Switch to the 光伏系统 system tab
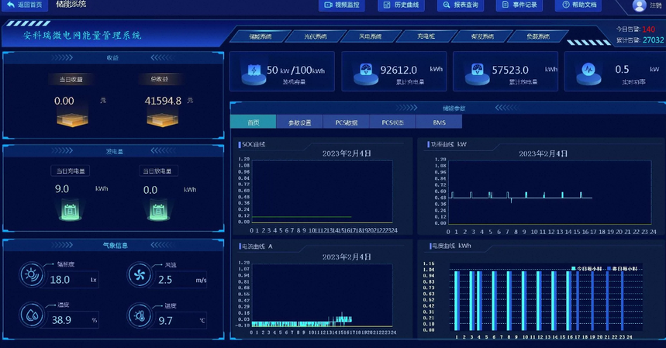This screenshot has width=666, height=348. pos(315,36)
